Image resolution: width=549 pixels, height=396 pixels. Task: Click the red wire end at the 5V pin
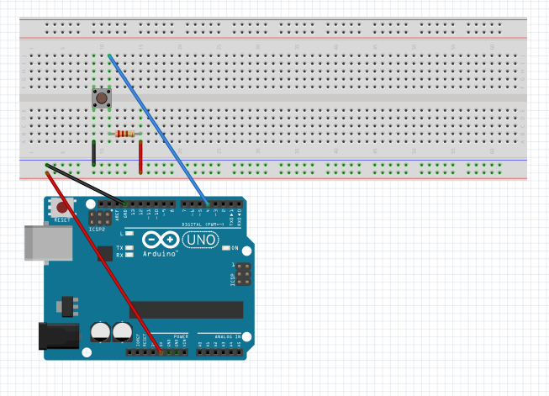click(x=161, y=352)
